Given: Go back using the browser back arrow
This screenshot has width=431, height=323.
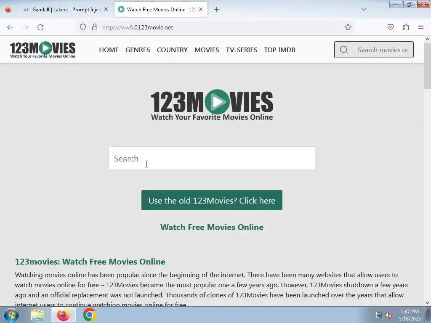Looking at the screenshot, I should (x=10, y=27).
